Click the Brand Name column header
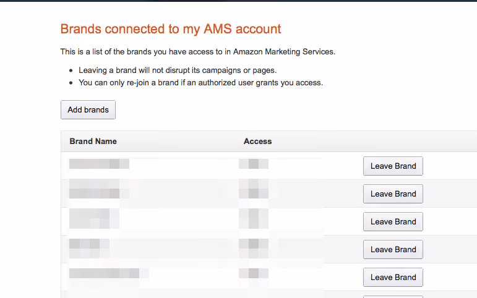The height and width of the screenshot is (298, 477). (93, 142)
